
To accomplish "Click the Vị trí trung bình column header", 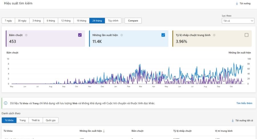I will coord(224,131).
